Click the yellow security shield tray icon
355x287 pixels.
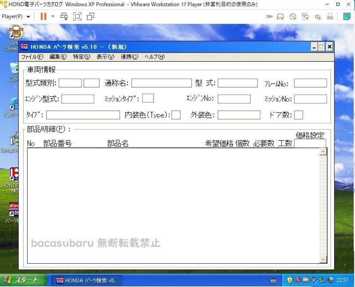(290, 280)
